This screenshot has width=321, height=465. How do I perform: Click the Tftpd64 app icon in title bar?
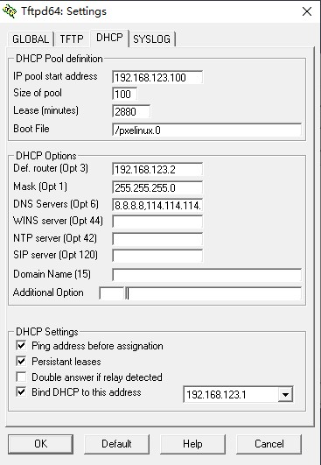[9, 11]
